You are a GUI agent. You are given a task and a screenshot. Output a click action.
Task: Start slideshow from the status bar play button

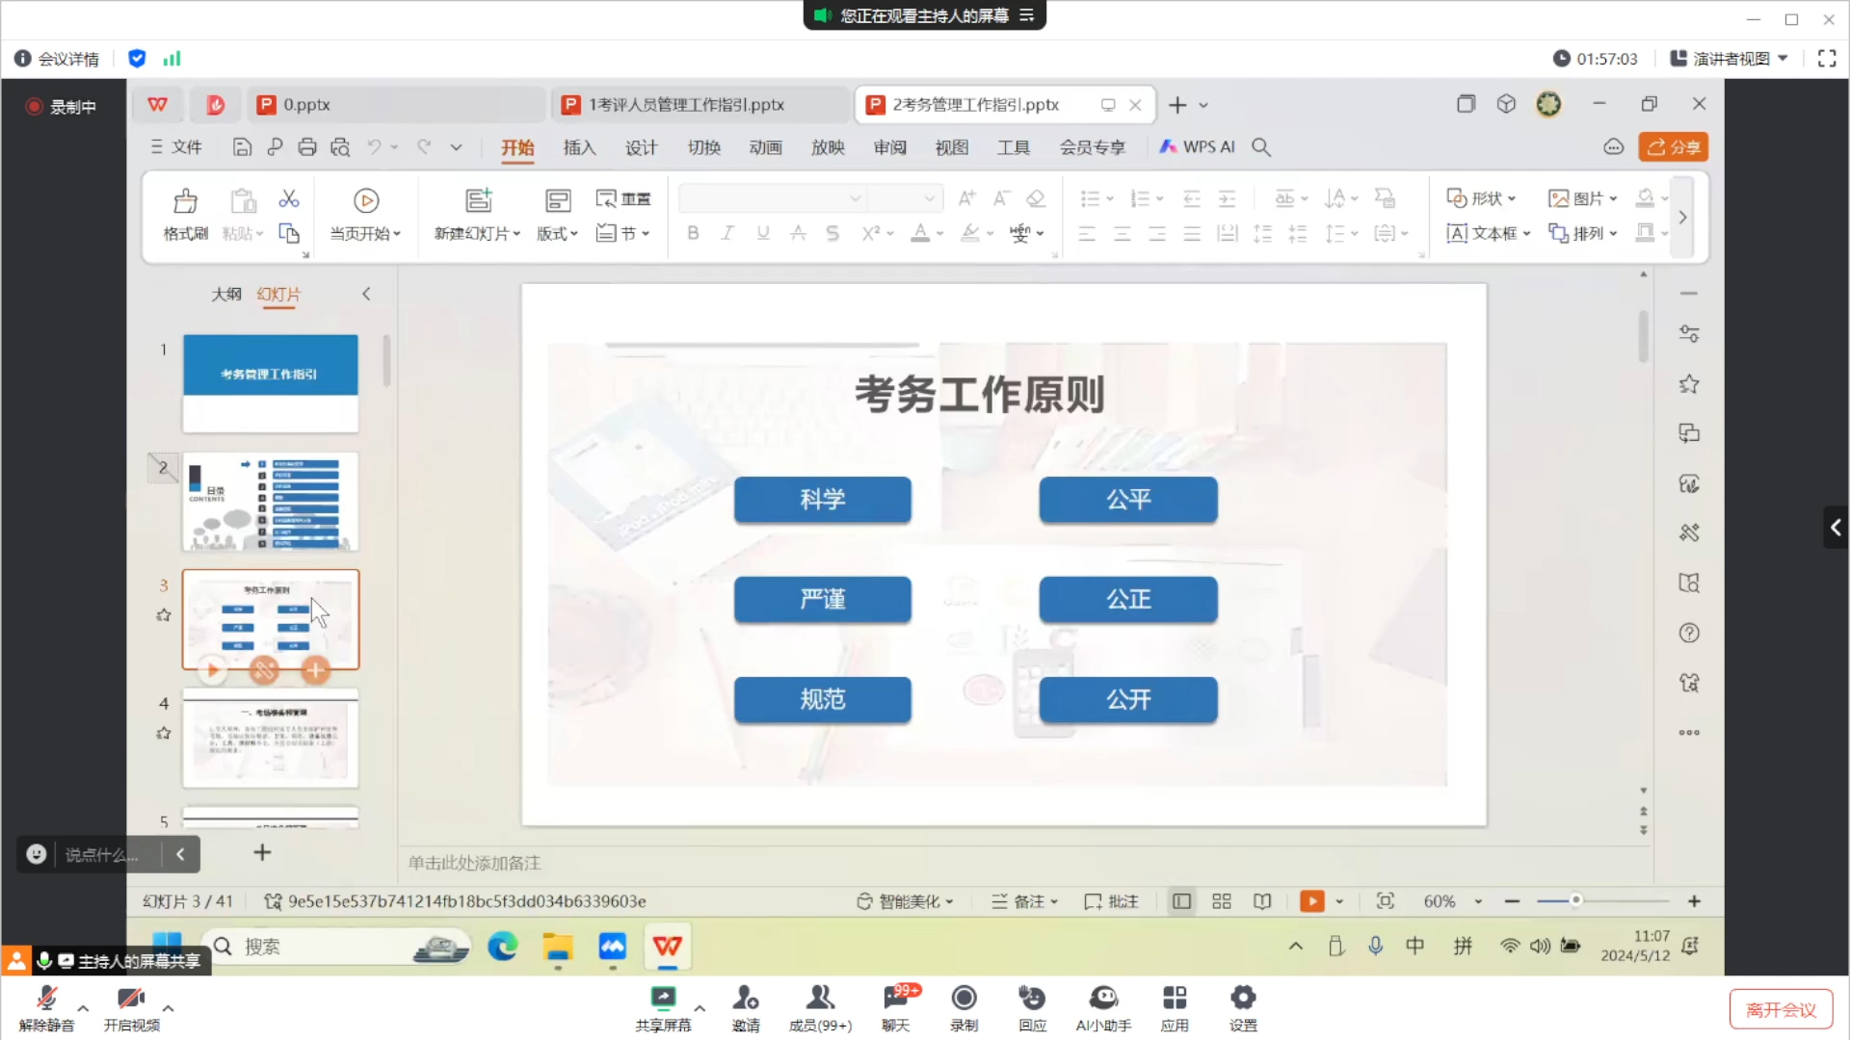point(1312,900)
